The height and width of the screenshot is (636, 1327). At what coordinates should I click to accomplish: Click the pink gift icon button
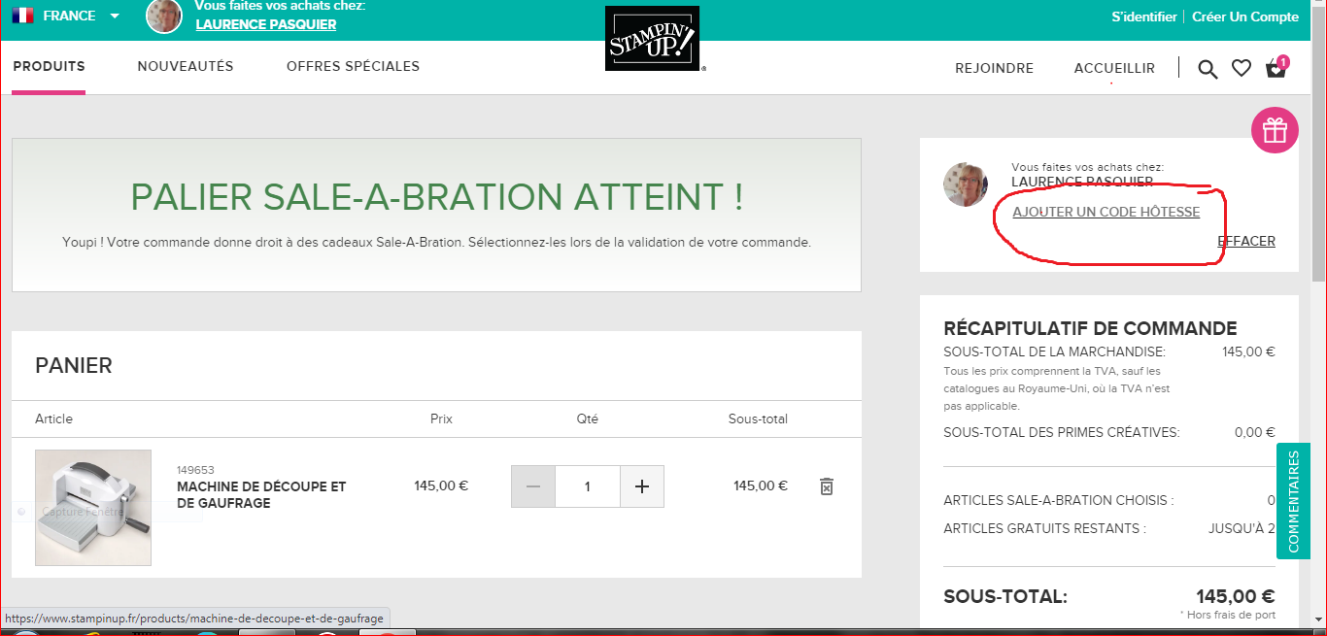click(1275, 130)
